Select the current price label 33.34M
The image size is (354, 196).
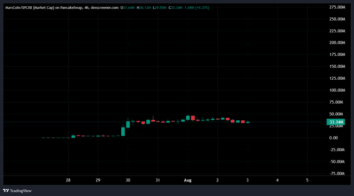[x=336, y=122]
